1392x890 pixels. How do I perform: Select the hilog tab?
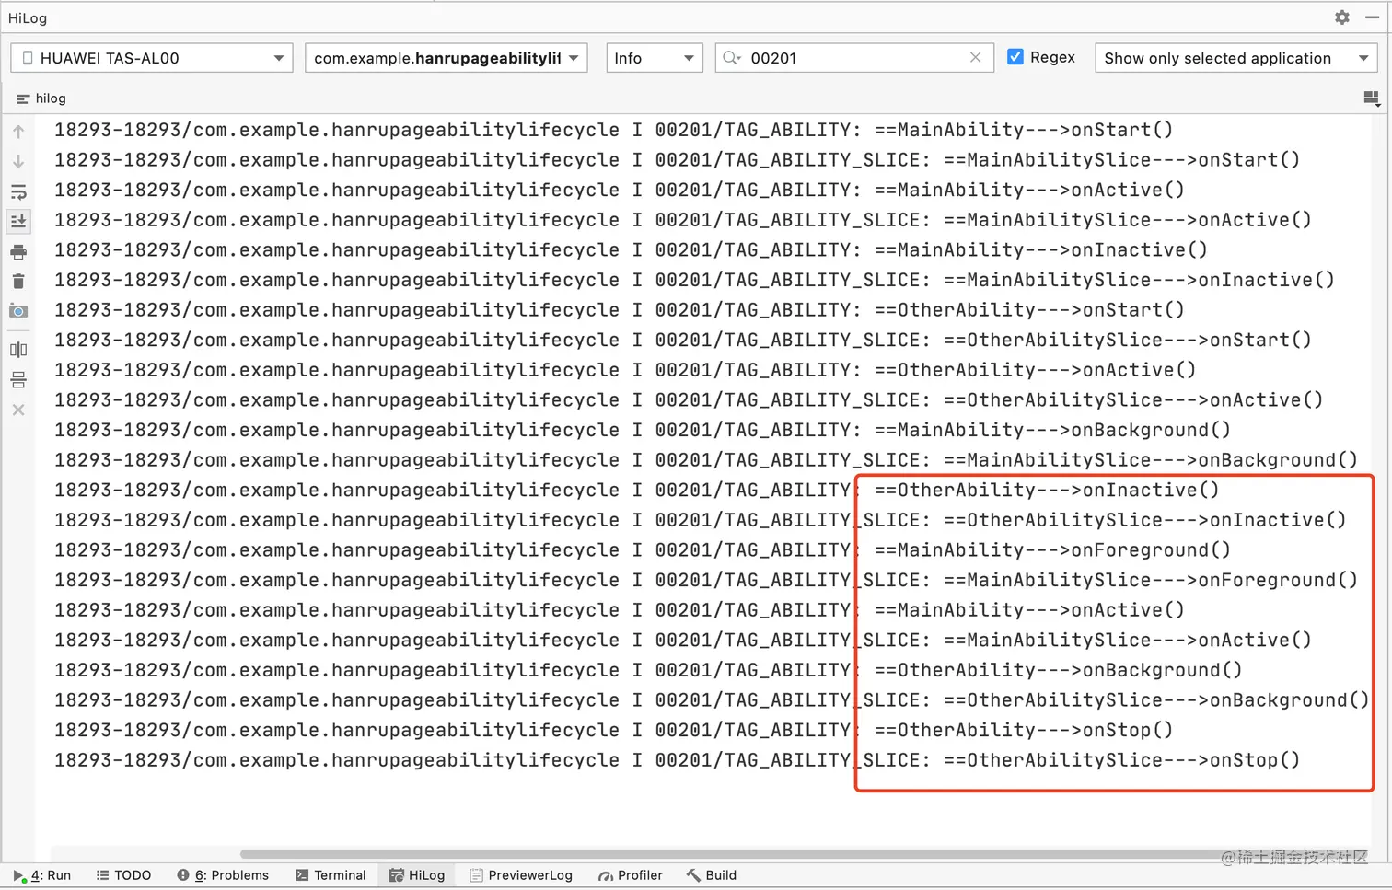(x=41, y=98)
